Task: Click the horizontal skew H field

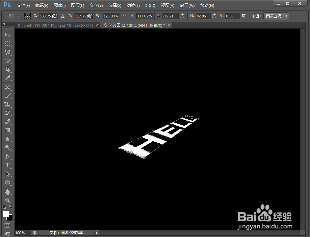Action: (x=203, y=16)
